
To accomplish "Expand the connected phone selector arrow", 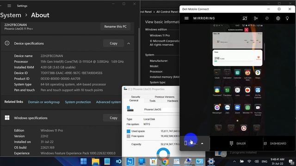I will click(x=202, y=143).
